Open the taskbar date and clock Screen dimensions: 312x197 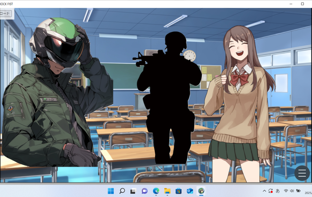[308, 193]
